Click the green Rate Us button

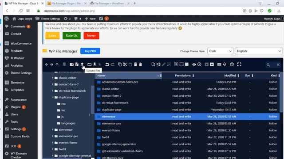pyautogui.click(x=71, y=35)
